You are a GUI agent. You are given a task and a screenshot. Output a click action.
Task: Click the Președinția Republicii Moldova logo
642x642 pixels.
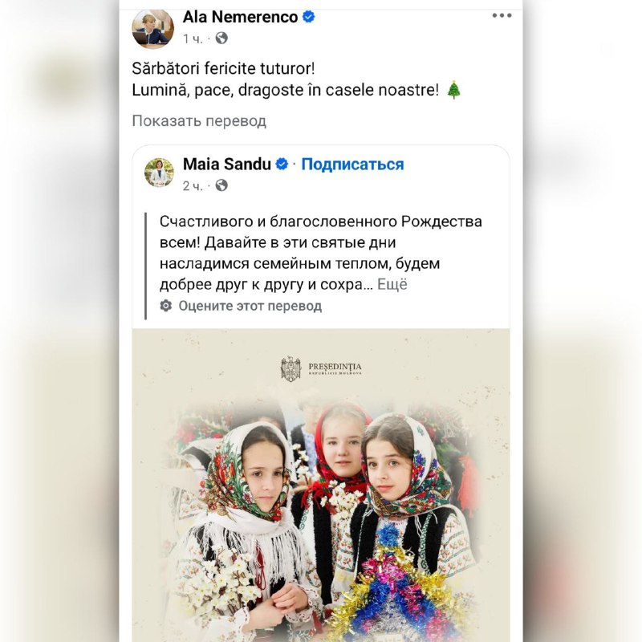(321, 368)
